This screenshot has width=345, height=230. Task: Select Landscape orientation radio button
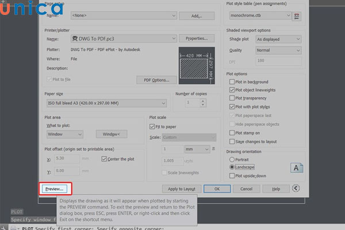point(232,167)
